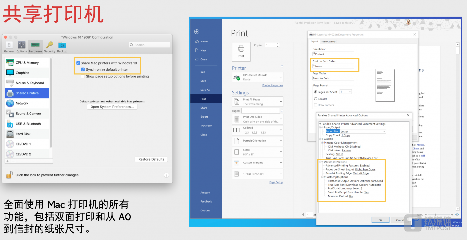Screen dimensions: 467x240
Task: Enable Show page setup options before printing
Action: (x=83, y=76)
